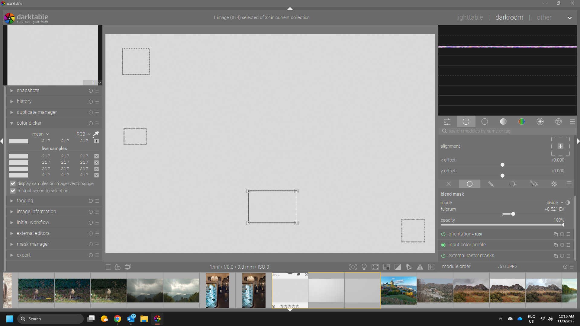Disable display samples on image/vectorscope
The image size is (580, 326).
click(13, 184)
